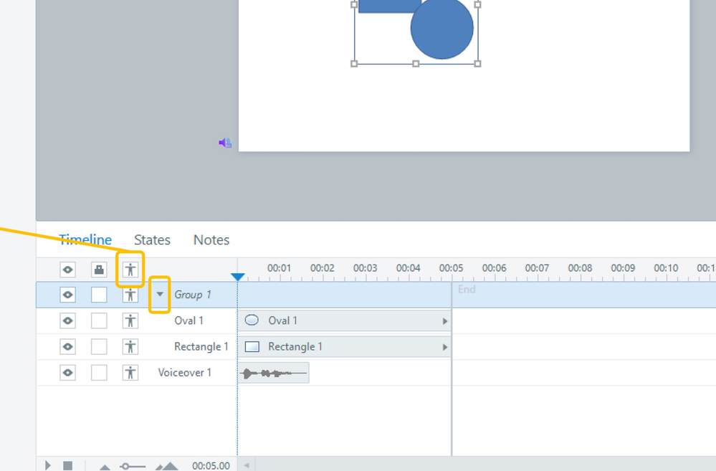Select the Rectangle 1 row name

tap(201, 347)
